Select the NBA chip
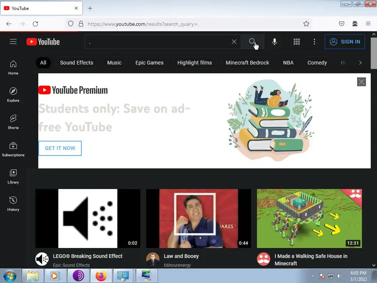This screenshot has width=377, height=283. pyautogui.click(x=288, y=63)
